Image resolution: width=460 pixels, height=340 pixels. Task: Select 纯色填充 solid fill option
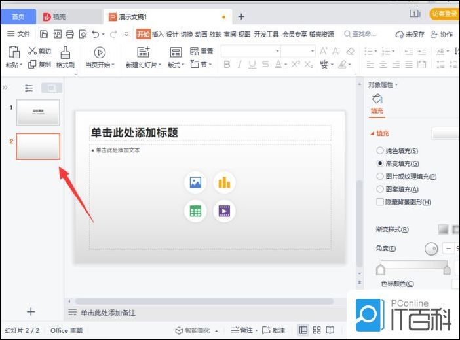click(380, 150)
